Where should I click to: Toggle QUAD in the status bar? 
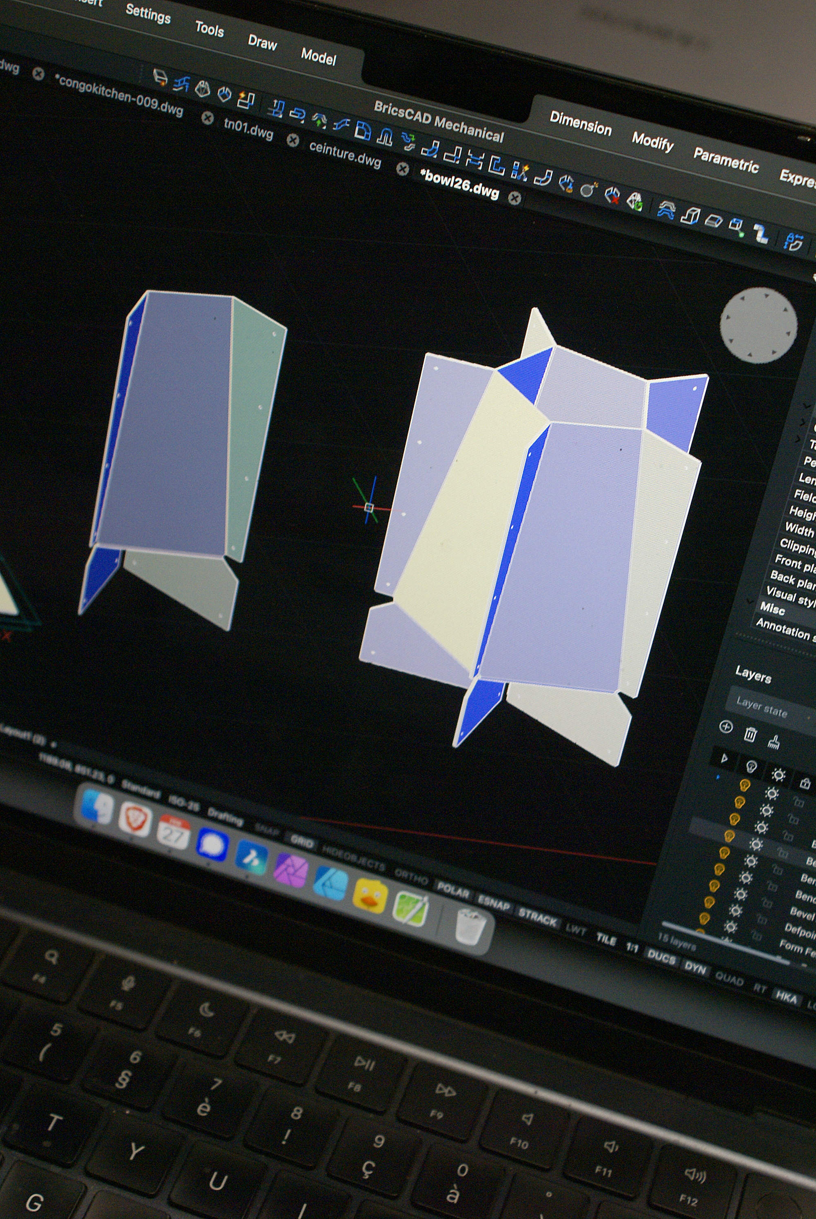coord(729,979)
